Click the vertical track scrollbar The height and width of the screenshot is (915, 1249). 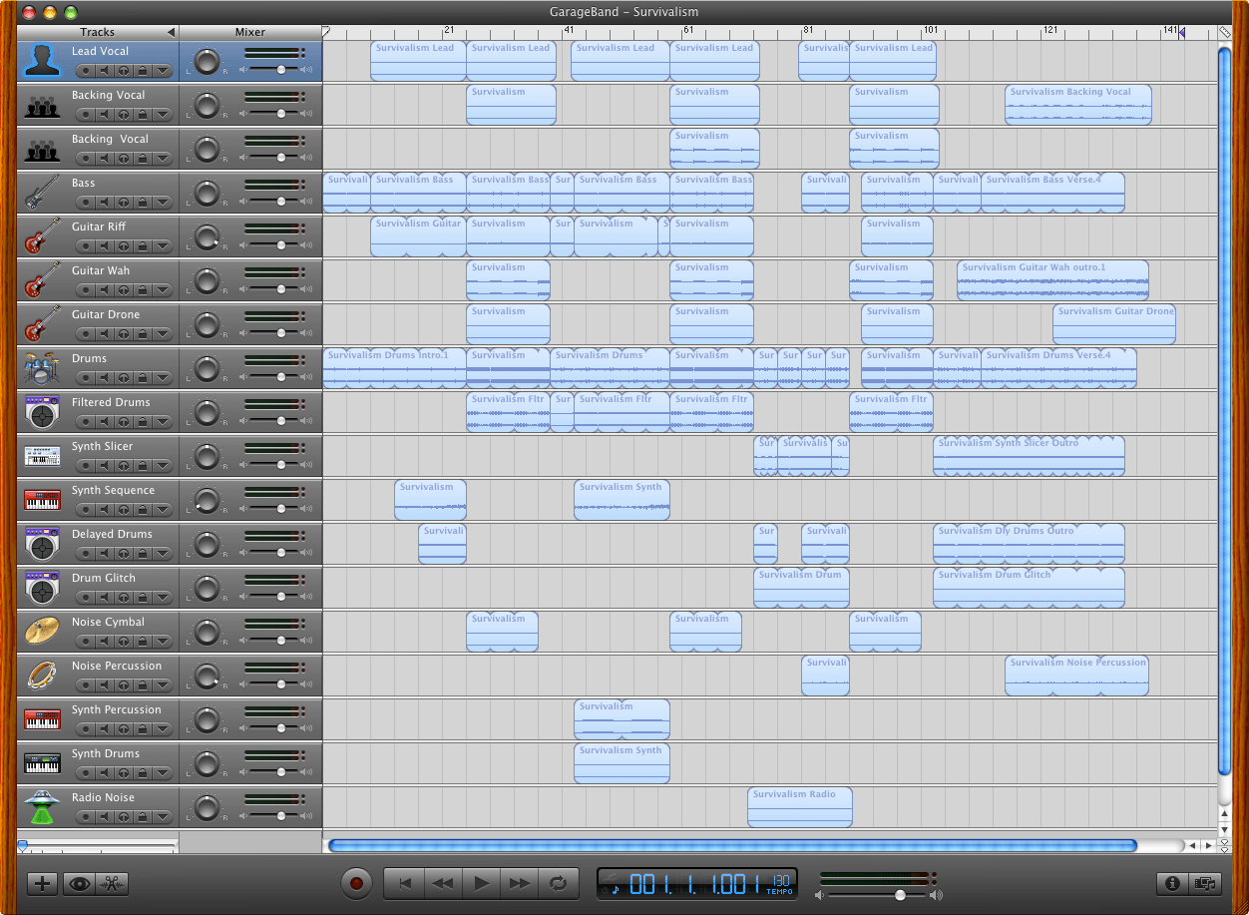pos(1225,409)
